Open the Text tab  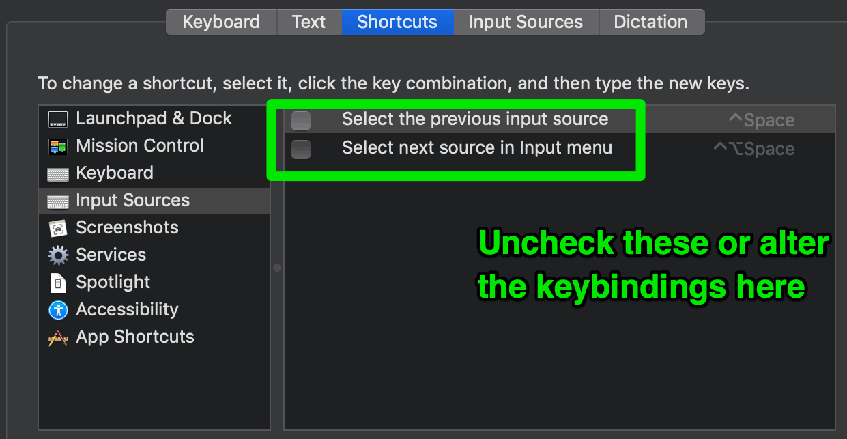click(x=309, y=22)
